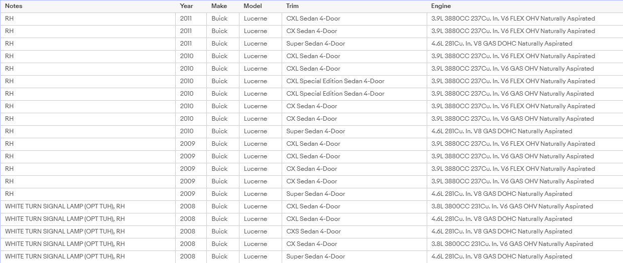The image size is (623, 263).
Task: Click the first CXL Special Edition Sedan trim cell
Action: pos(354,81)
